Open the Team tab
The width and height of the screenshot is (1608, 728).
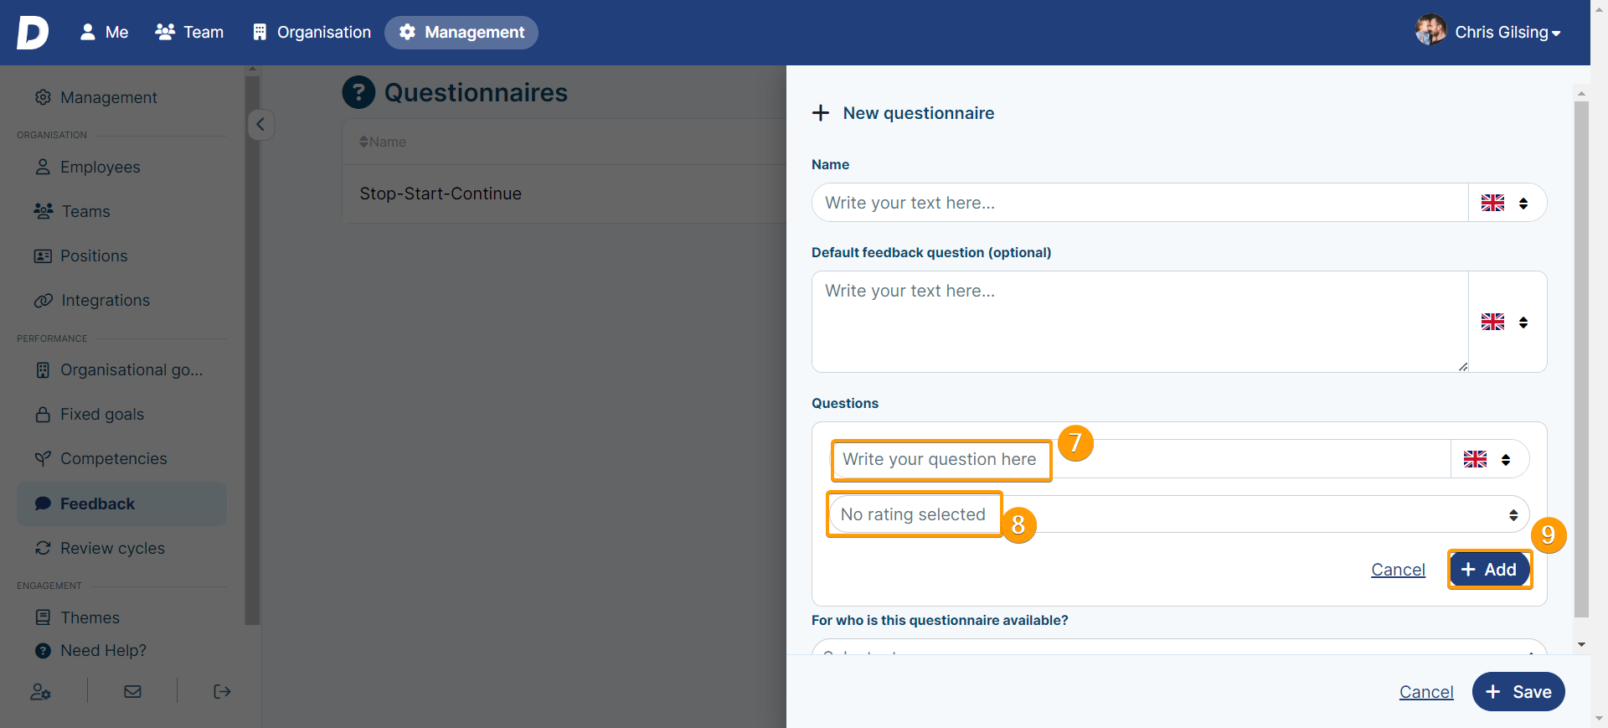click(189, 33)
